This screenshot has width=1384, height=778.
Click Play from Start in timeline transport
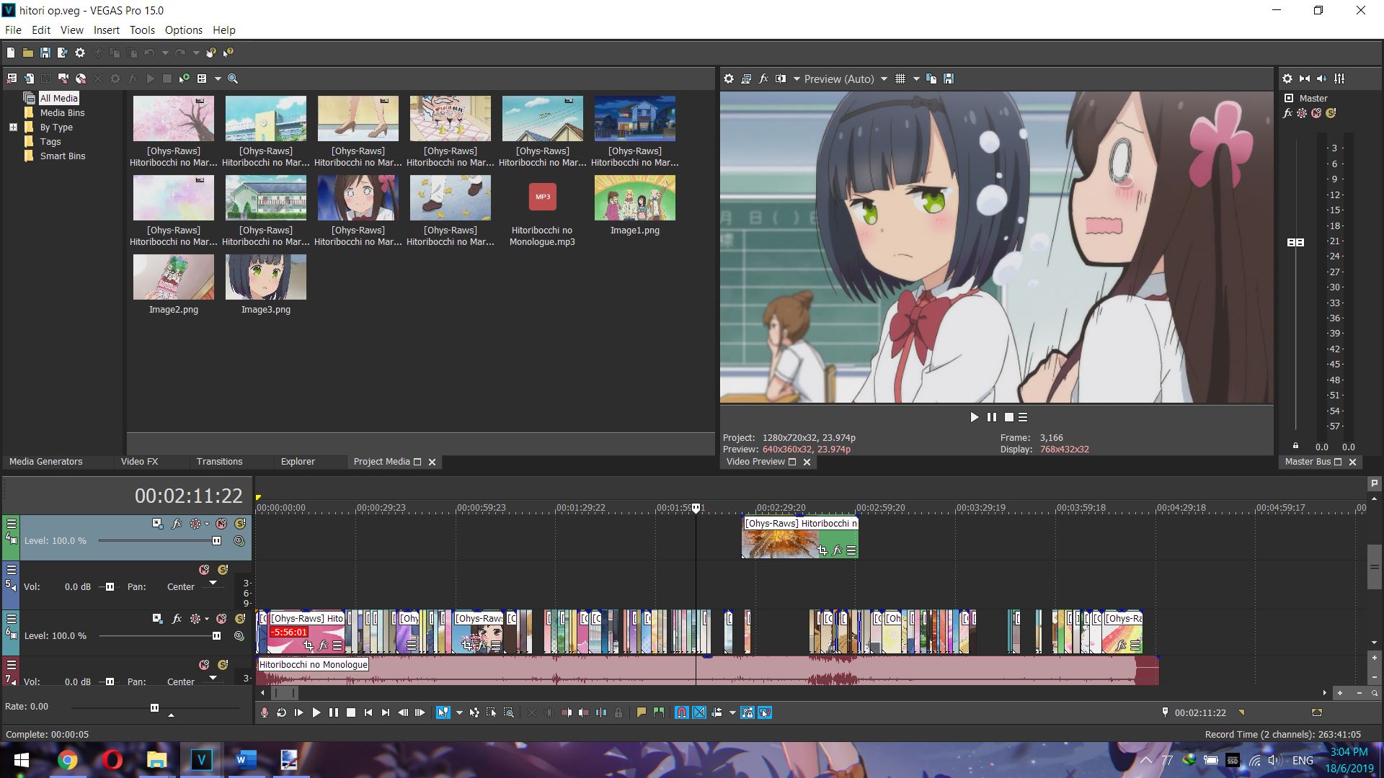coord(299,712)
